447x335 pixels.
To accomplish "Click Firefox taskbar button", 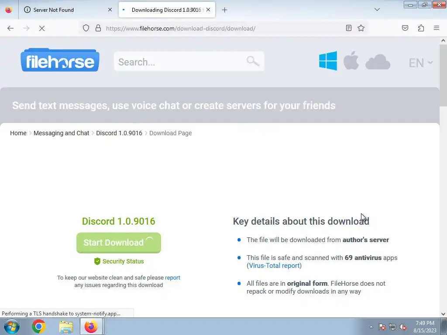I will (x=91, y=326).
